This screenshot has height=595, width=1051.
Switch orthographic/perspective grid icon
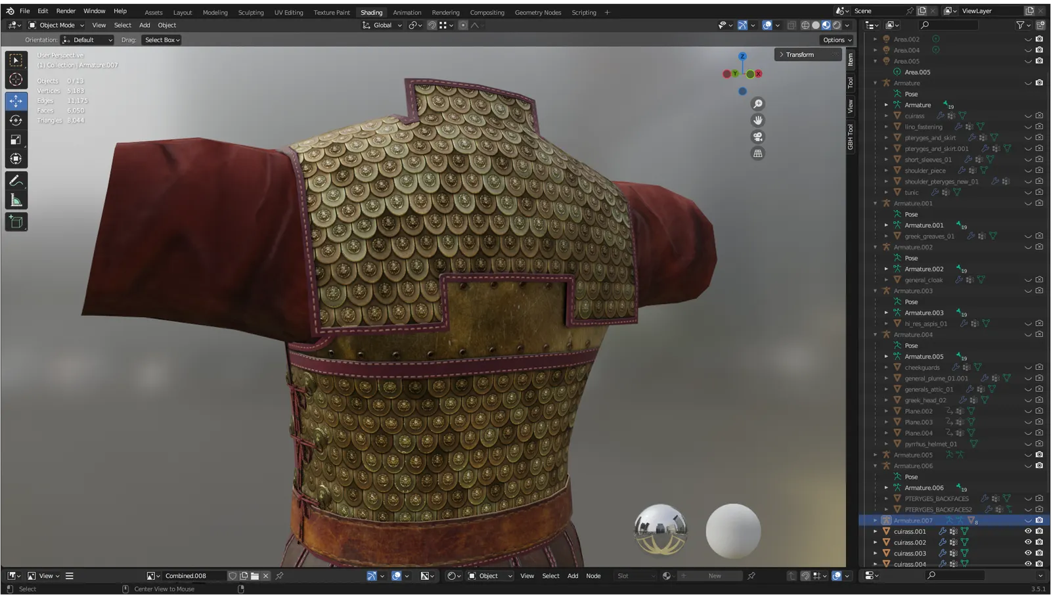(758, 153)
